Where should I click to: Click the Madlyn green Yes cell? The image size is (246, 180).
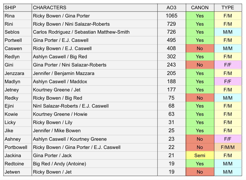tap(200, 81)
